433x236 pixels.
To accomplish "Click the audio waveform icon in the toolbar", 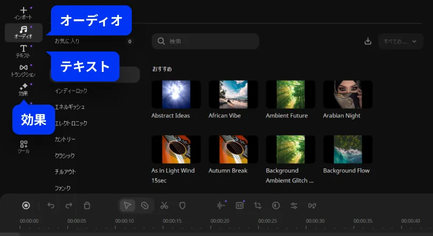I will (x=221, y=205).
